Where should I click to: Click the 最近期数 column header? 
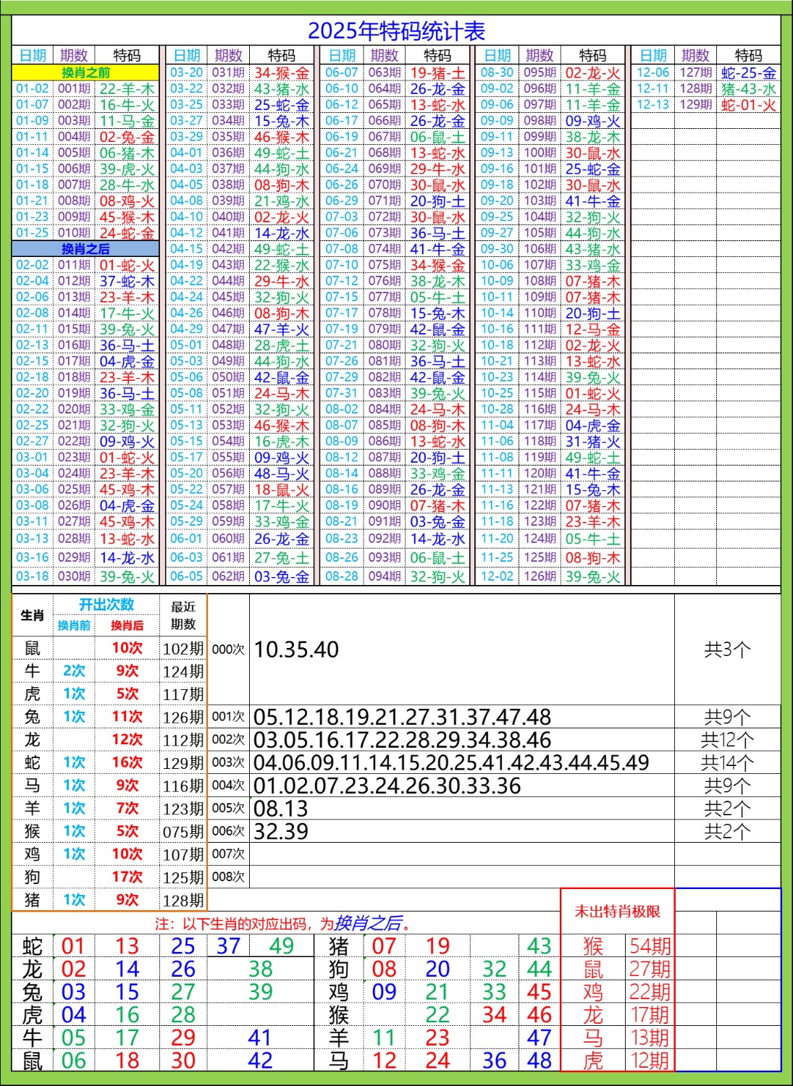click(183, 615)
